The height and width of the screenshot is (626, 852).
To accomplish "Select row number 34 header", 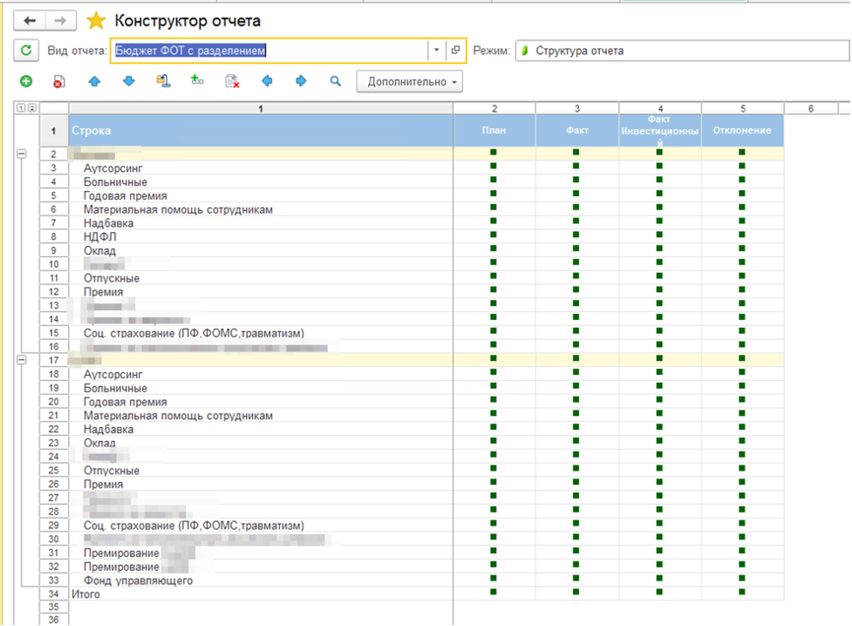I will pyautogui.click(x=53, y=594).
